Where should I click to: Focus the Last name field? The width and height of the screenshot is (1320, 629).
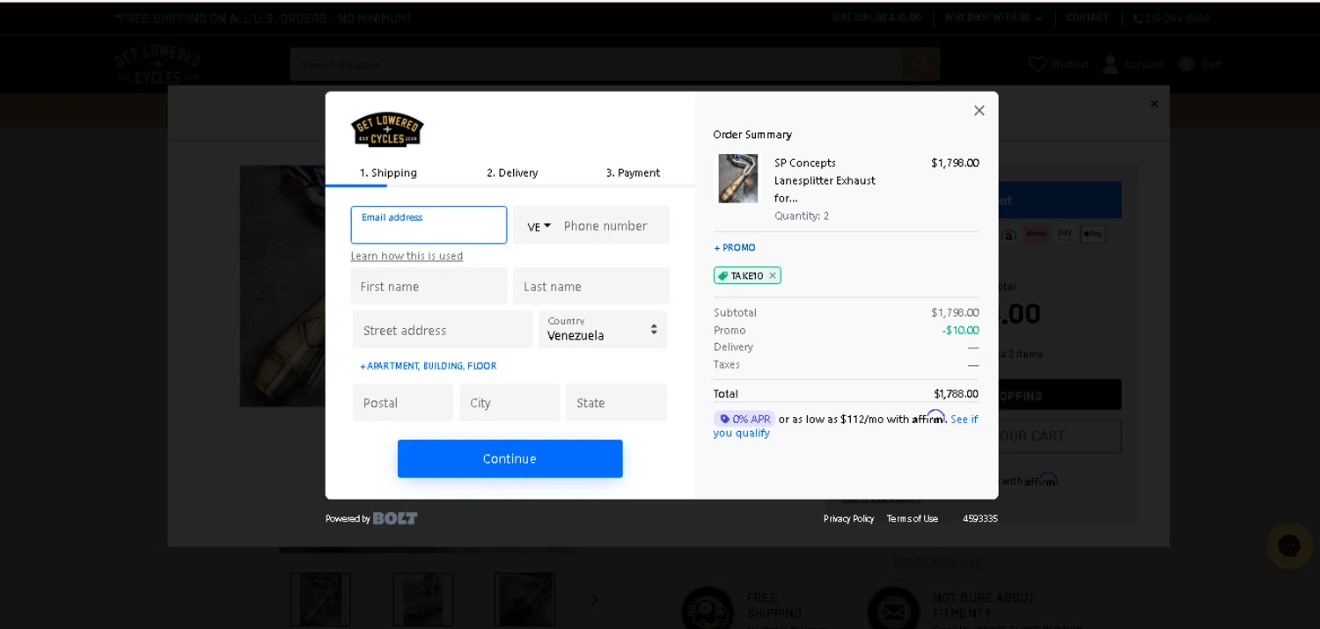591,286
